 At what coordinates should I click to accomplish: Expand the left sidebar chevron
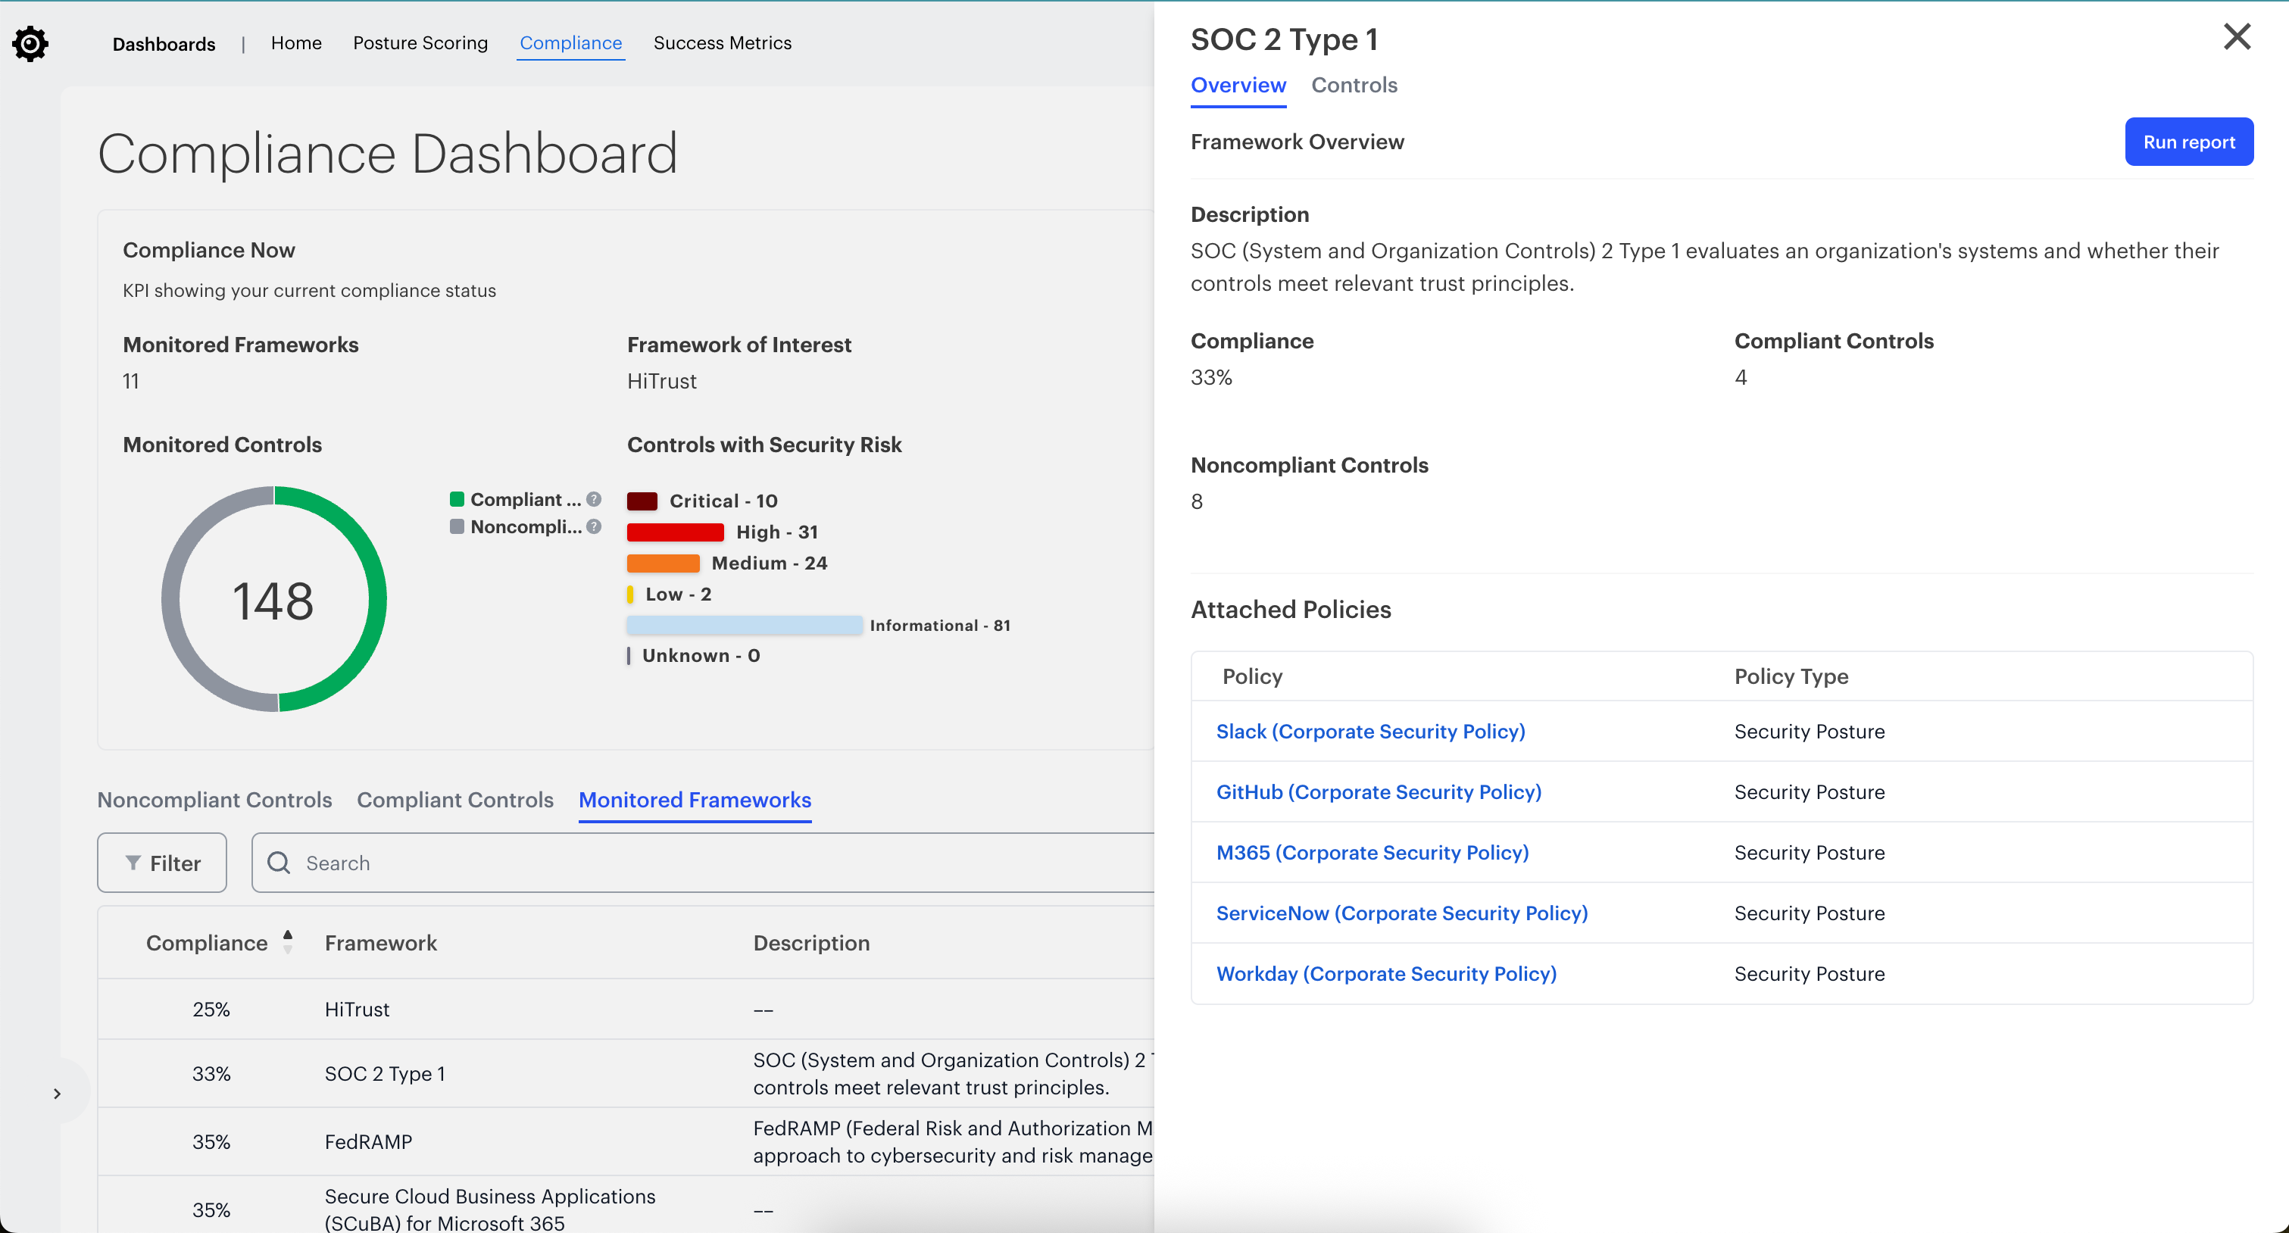57,1093
